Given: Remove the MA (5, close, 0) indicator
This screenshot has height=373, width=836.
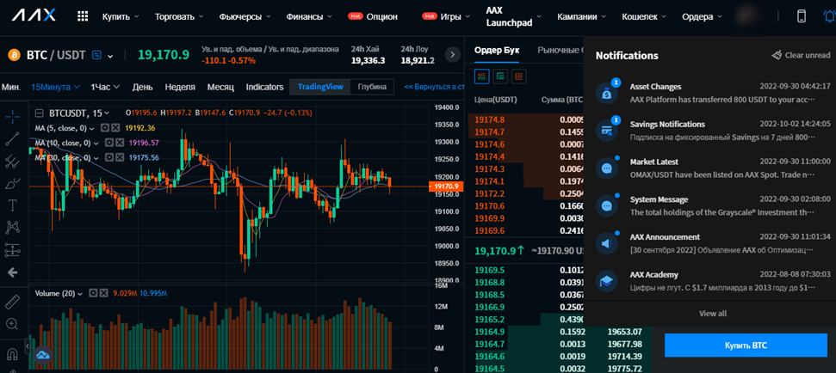Looking at the screenshot, I should point(115,128).
